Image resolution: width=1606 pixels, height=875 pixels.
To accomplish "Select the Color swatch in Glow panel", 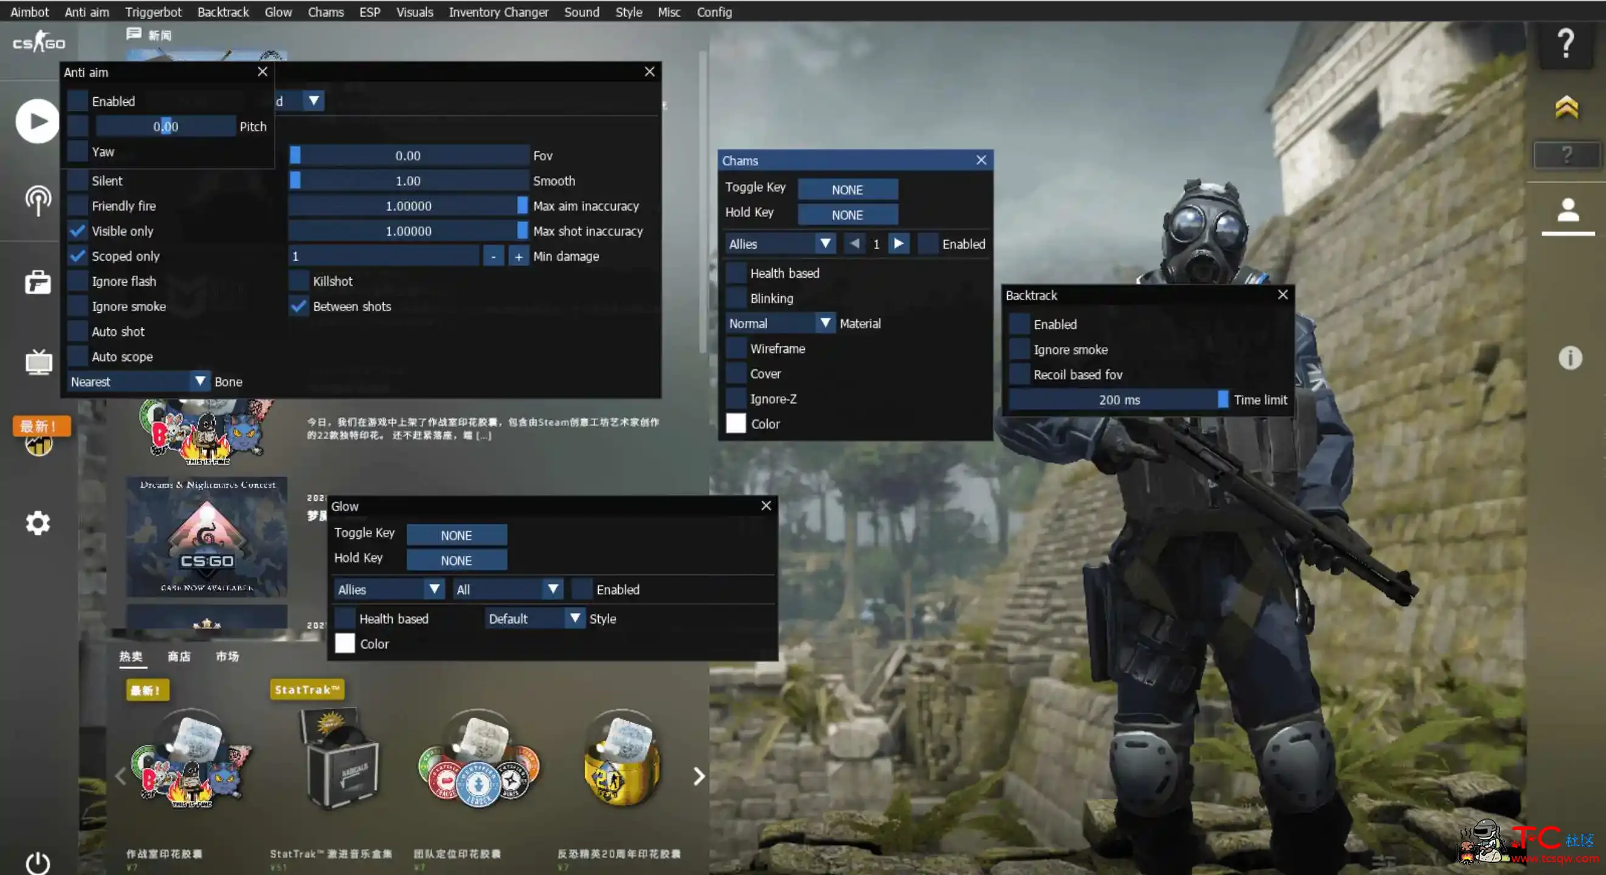I will [344, 643].
